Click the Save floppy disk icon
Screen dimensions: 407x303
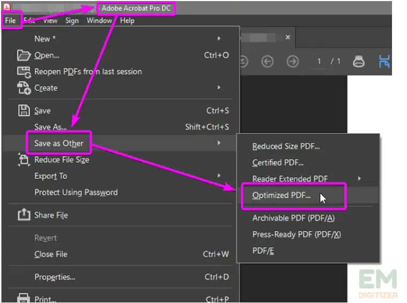point(24,110)
